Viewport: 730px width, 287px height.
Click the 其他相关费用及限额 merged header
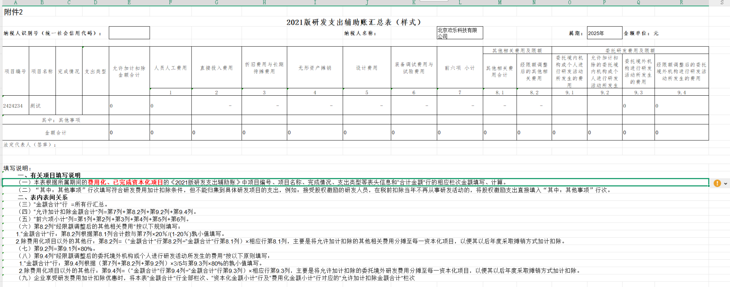(x=517, y=50)
